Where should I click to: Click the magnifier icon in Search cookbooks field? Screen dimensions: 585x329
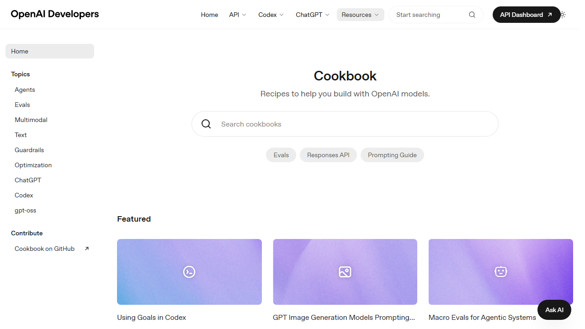tap(206, 124)
